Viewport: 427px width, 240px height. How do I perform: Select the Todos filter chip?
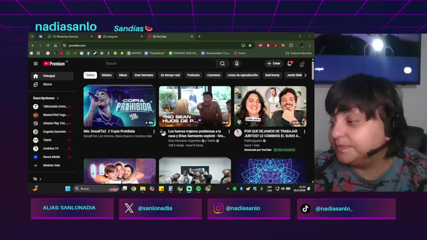90,75
